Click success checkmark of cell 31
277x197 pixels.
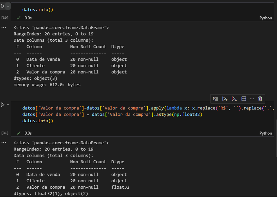pyautogui.click(x=18, y=133)
